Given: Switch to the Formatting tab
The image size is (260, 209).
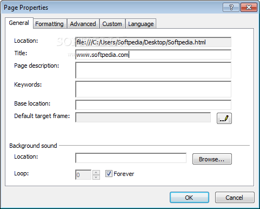Looking at the screenshot, I should coord(49,24).
